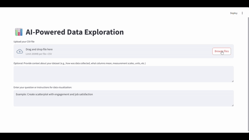Image resolution: width=249 pixels, height=140 pixels.
Task: Click the "Optional: Provide context" label
Action: pos(79,63)
